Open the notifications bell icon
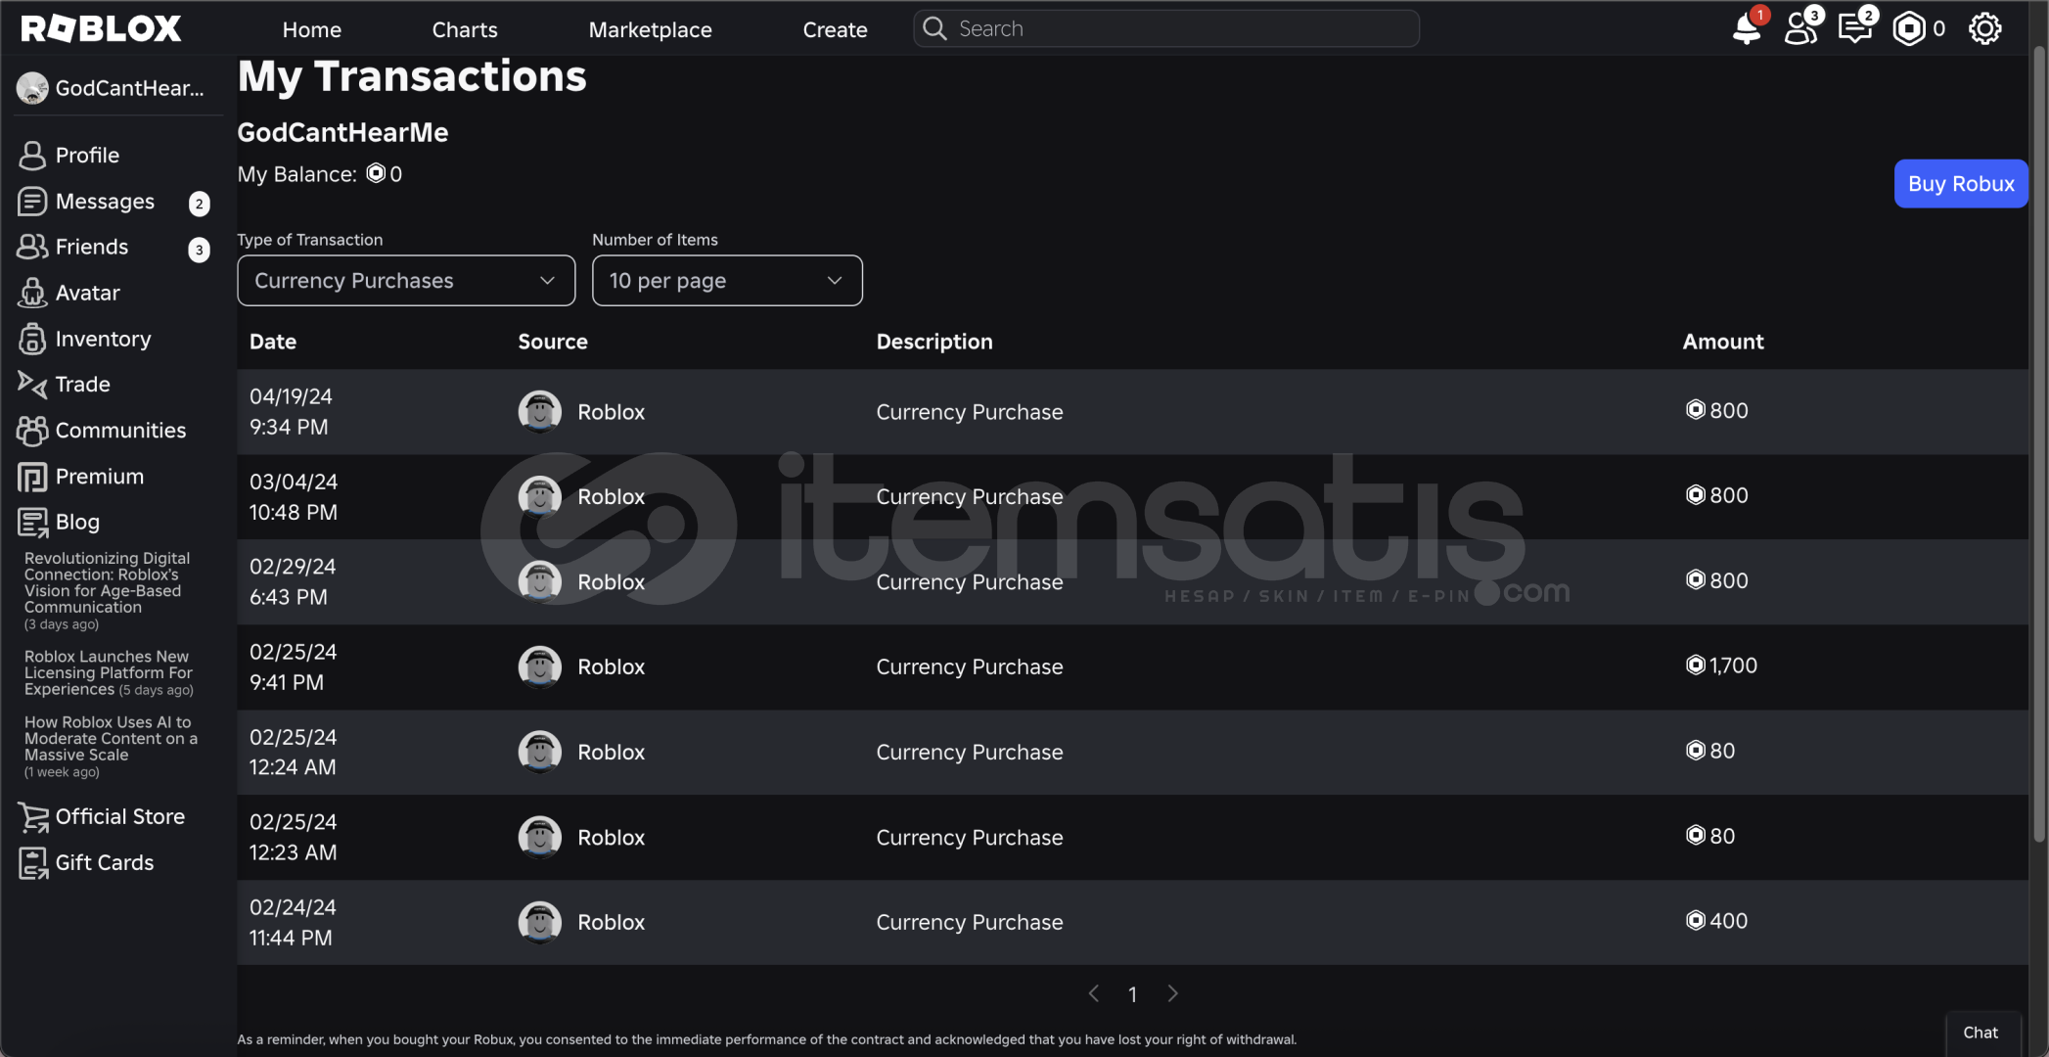This screenshot has height=1057, width=2049. (x=1747, y=28)
